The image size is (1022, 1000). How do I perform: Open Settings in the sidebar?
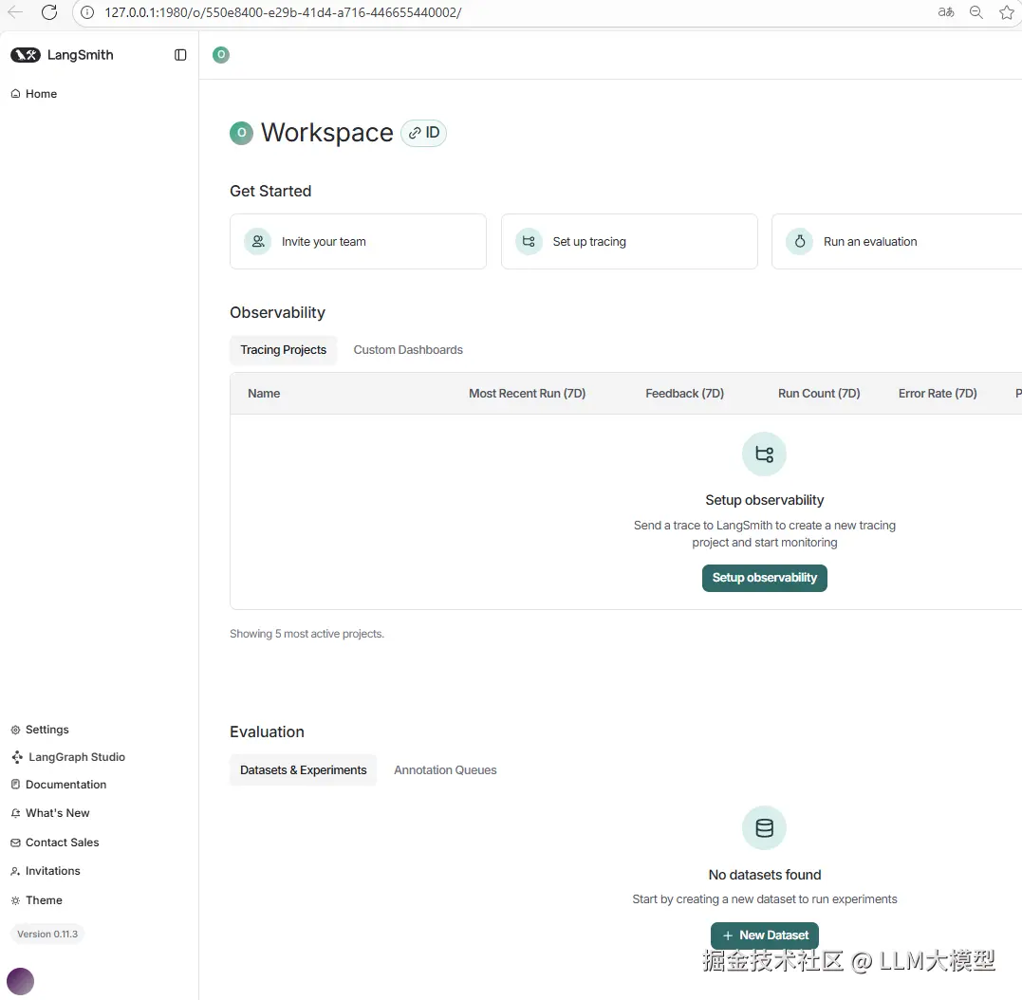(46, 730)
